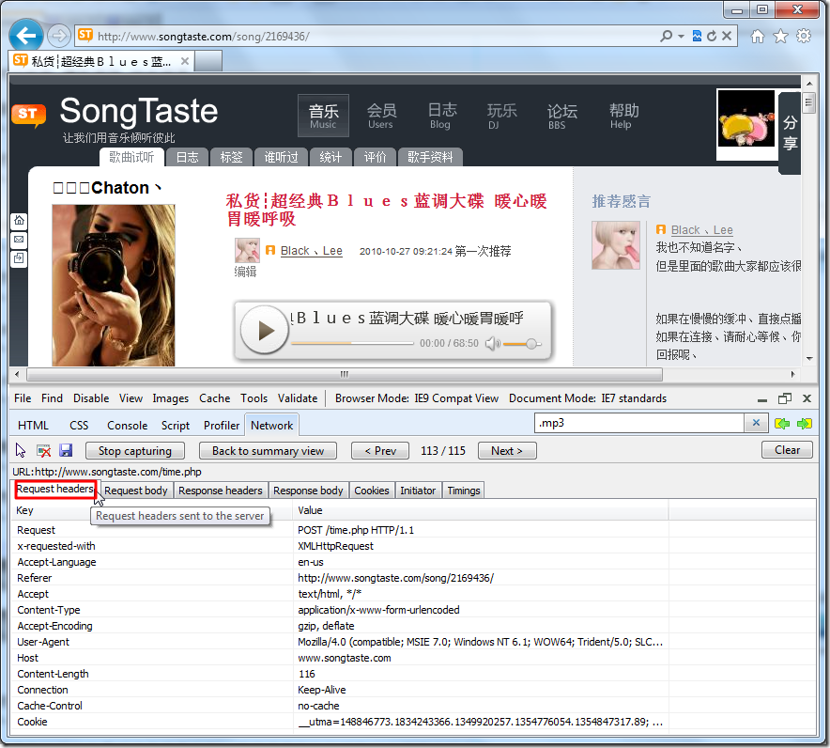The image size is (830, 748).
Task: Open the Validate menu in developer tools
Action: 298,398
